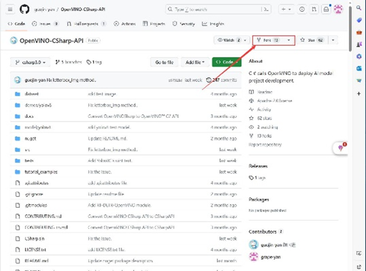Open the Apache-2.0 license link
The image size is (366, 271).
271,101
